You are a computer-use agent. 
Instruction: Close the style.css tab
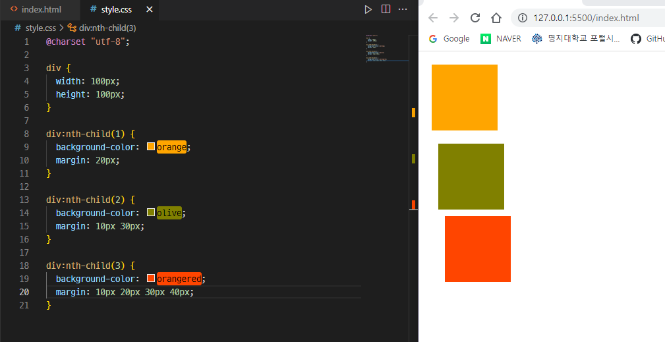click(150, 9)
